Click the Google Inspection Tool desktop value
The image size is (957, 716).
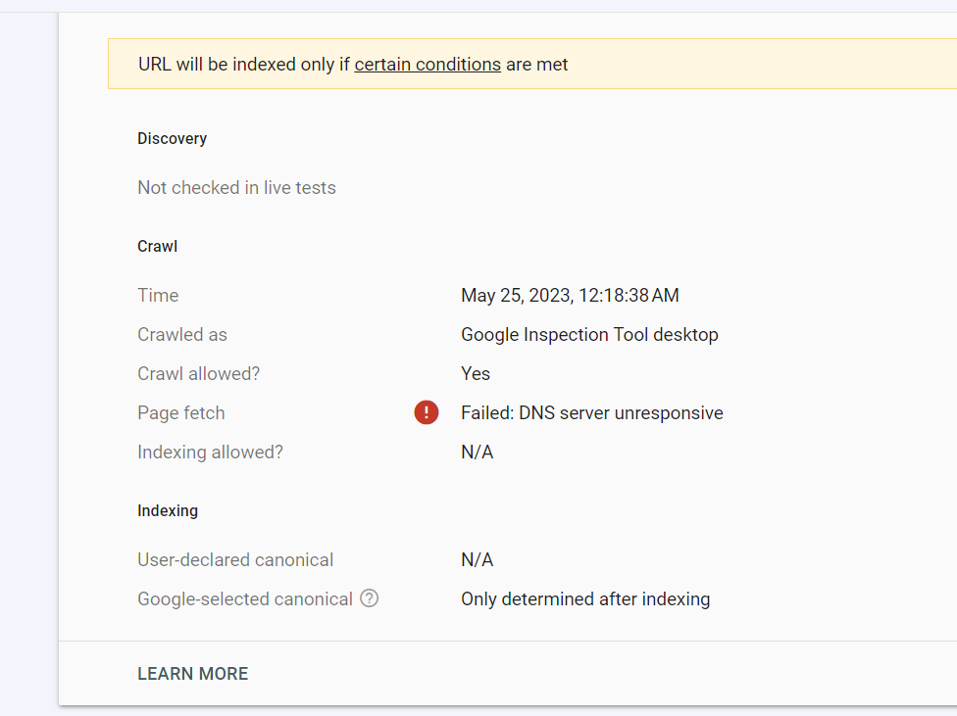(589, 334)
